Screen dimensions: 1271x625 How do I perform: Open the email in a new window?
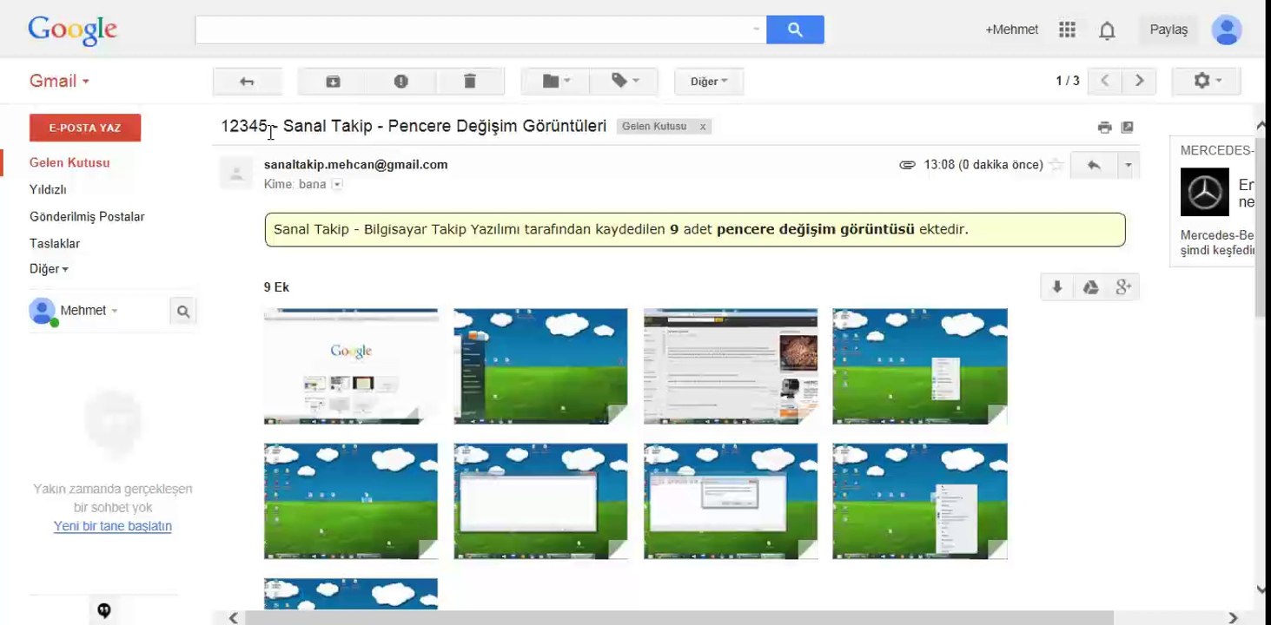[1127, 127]
